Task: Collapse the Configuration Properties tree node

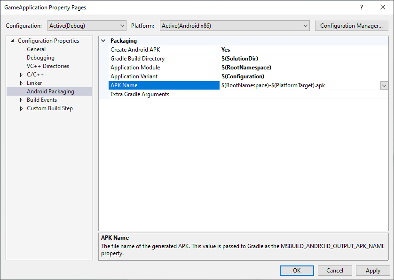Action: pos(12,41)
